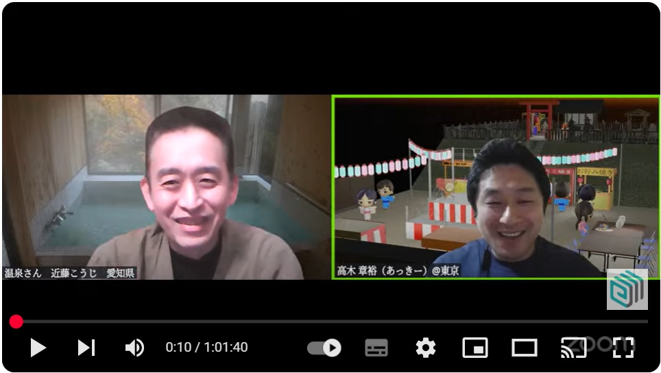Seek to middle of progress bar
This screenshot has width=661, height=373.
coord(330,322)
